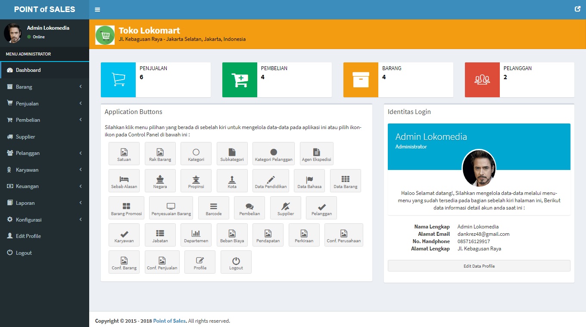Click the Data Bahasa flag icon
Viewport: 586px width, 327px height.
tap(309, 181)
